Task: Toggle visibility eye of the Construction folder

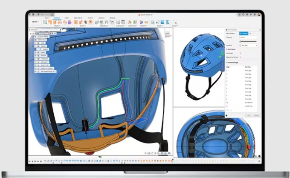Action: (35, 59)
